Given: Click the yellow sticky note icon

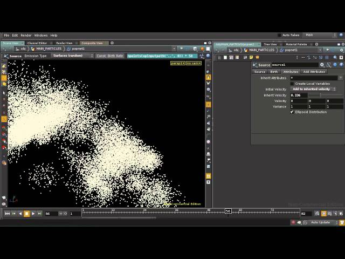Looking at the screenshot, I should (x=251, y=58).
